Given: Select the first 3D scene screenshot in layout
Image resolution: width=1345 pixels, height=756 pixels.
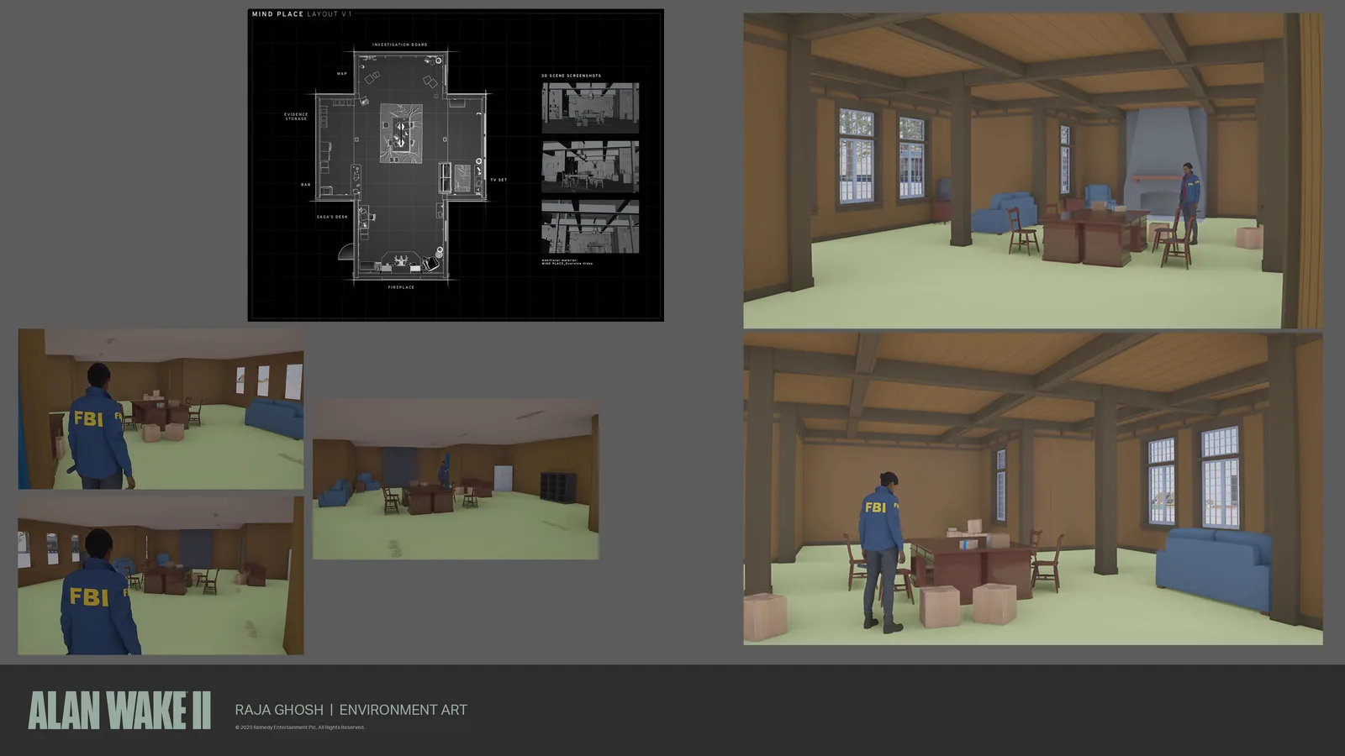Looking at the screenshot, I should click(590, 108).
